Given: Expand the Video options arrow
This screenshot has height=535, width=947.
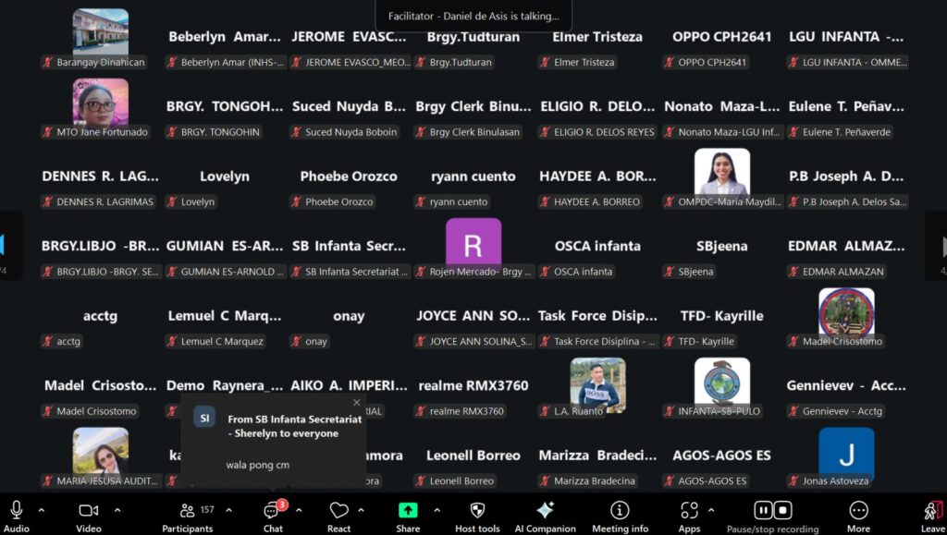Looking at the screenshot, I should (x=117, y=510).
